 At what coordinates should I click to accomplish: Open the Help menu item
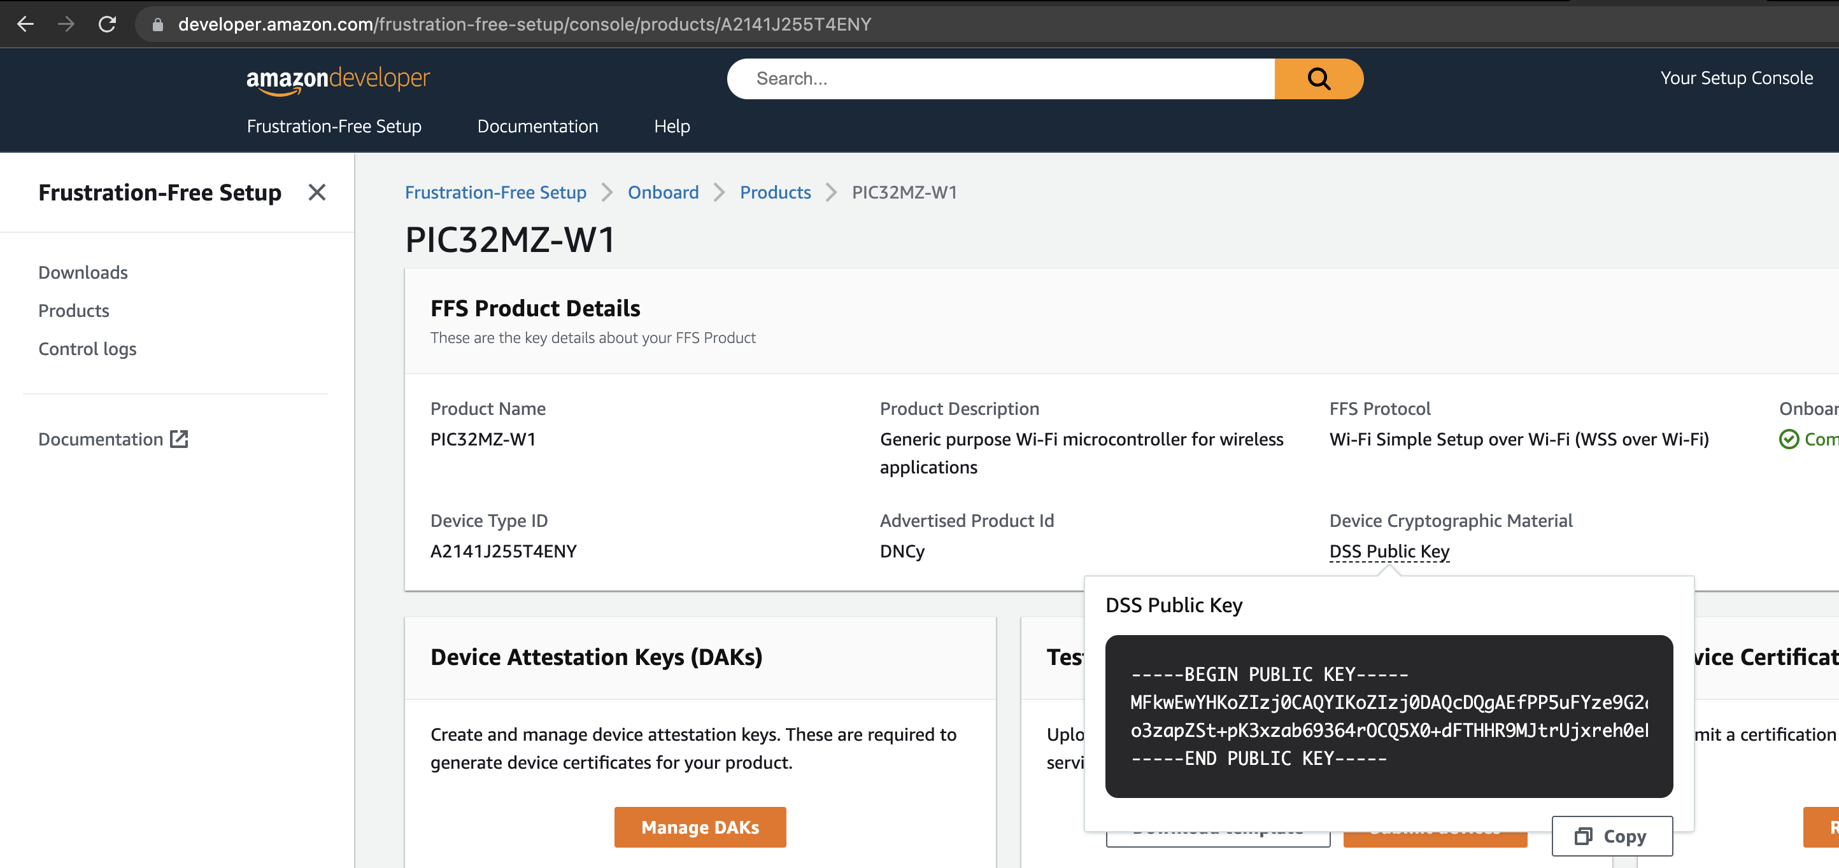(x=671, y=126)
